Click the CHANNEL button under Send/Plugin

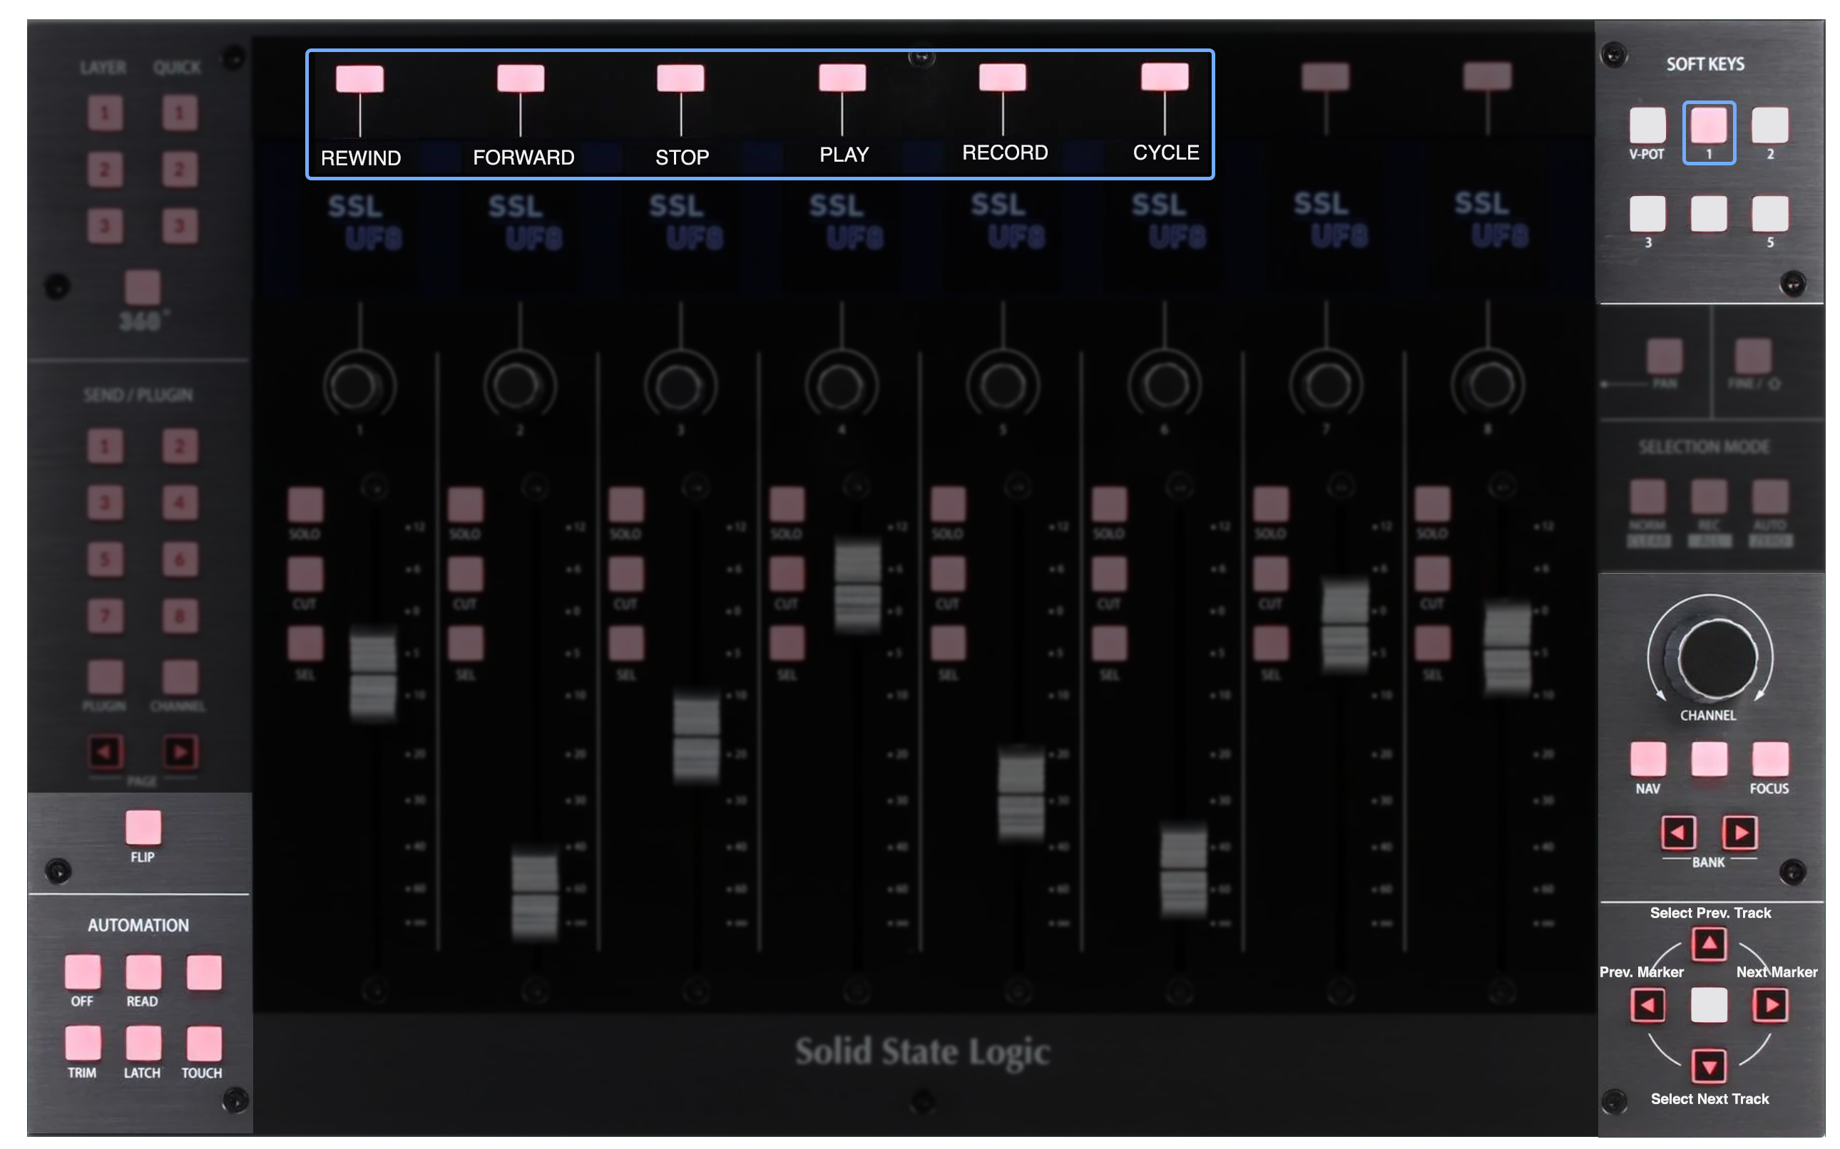click(180, 677)
